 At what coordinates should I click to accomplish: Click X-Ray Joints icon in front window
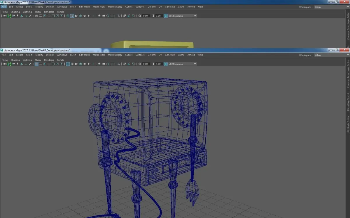click(133, 64)
